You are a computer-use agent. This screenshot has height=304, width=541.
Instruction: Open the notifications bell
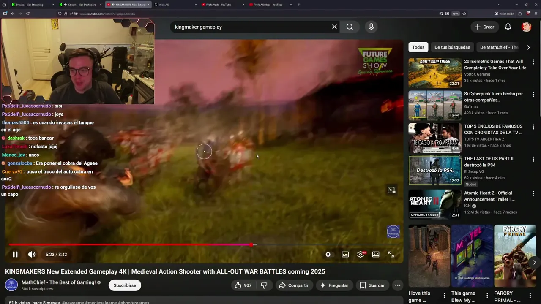(x=508, y=27)
